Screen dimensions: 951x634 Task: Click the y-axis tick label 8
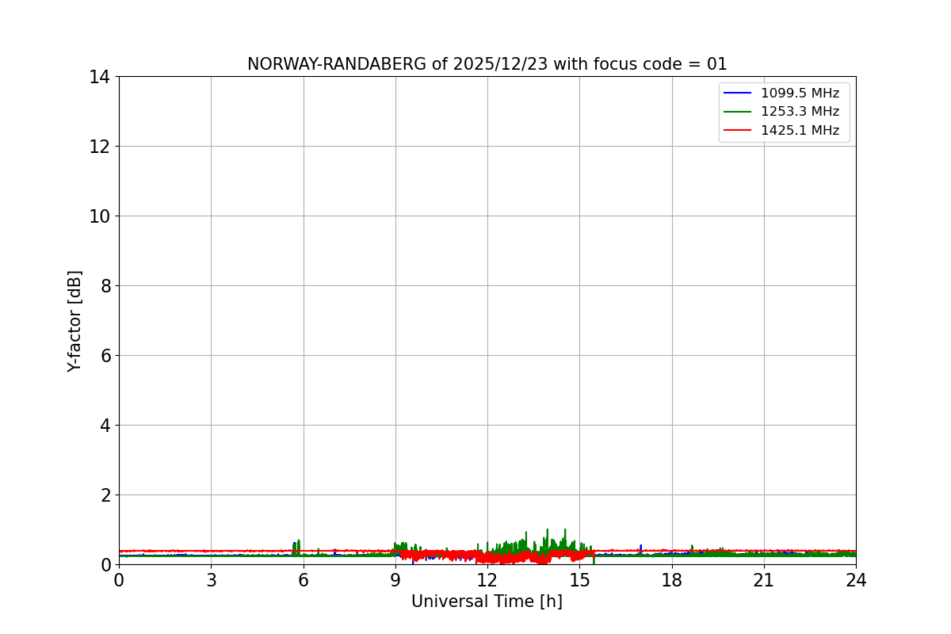pyautogui.click(x=105, y=286)
